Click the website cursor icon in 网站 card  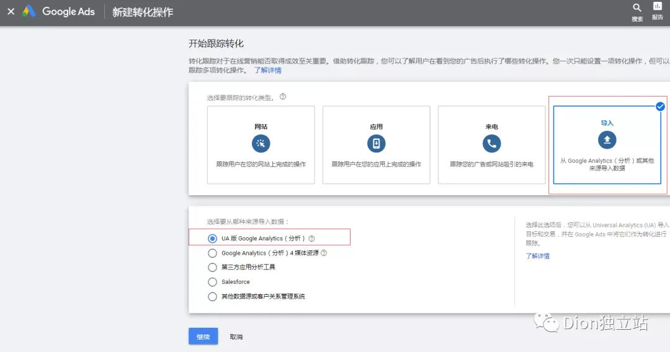261,144
